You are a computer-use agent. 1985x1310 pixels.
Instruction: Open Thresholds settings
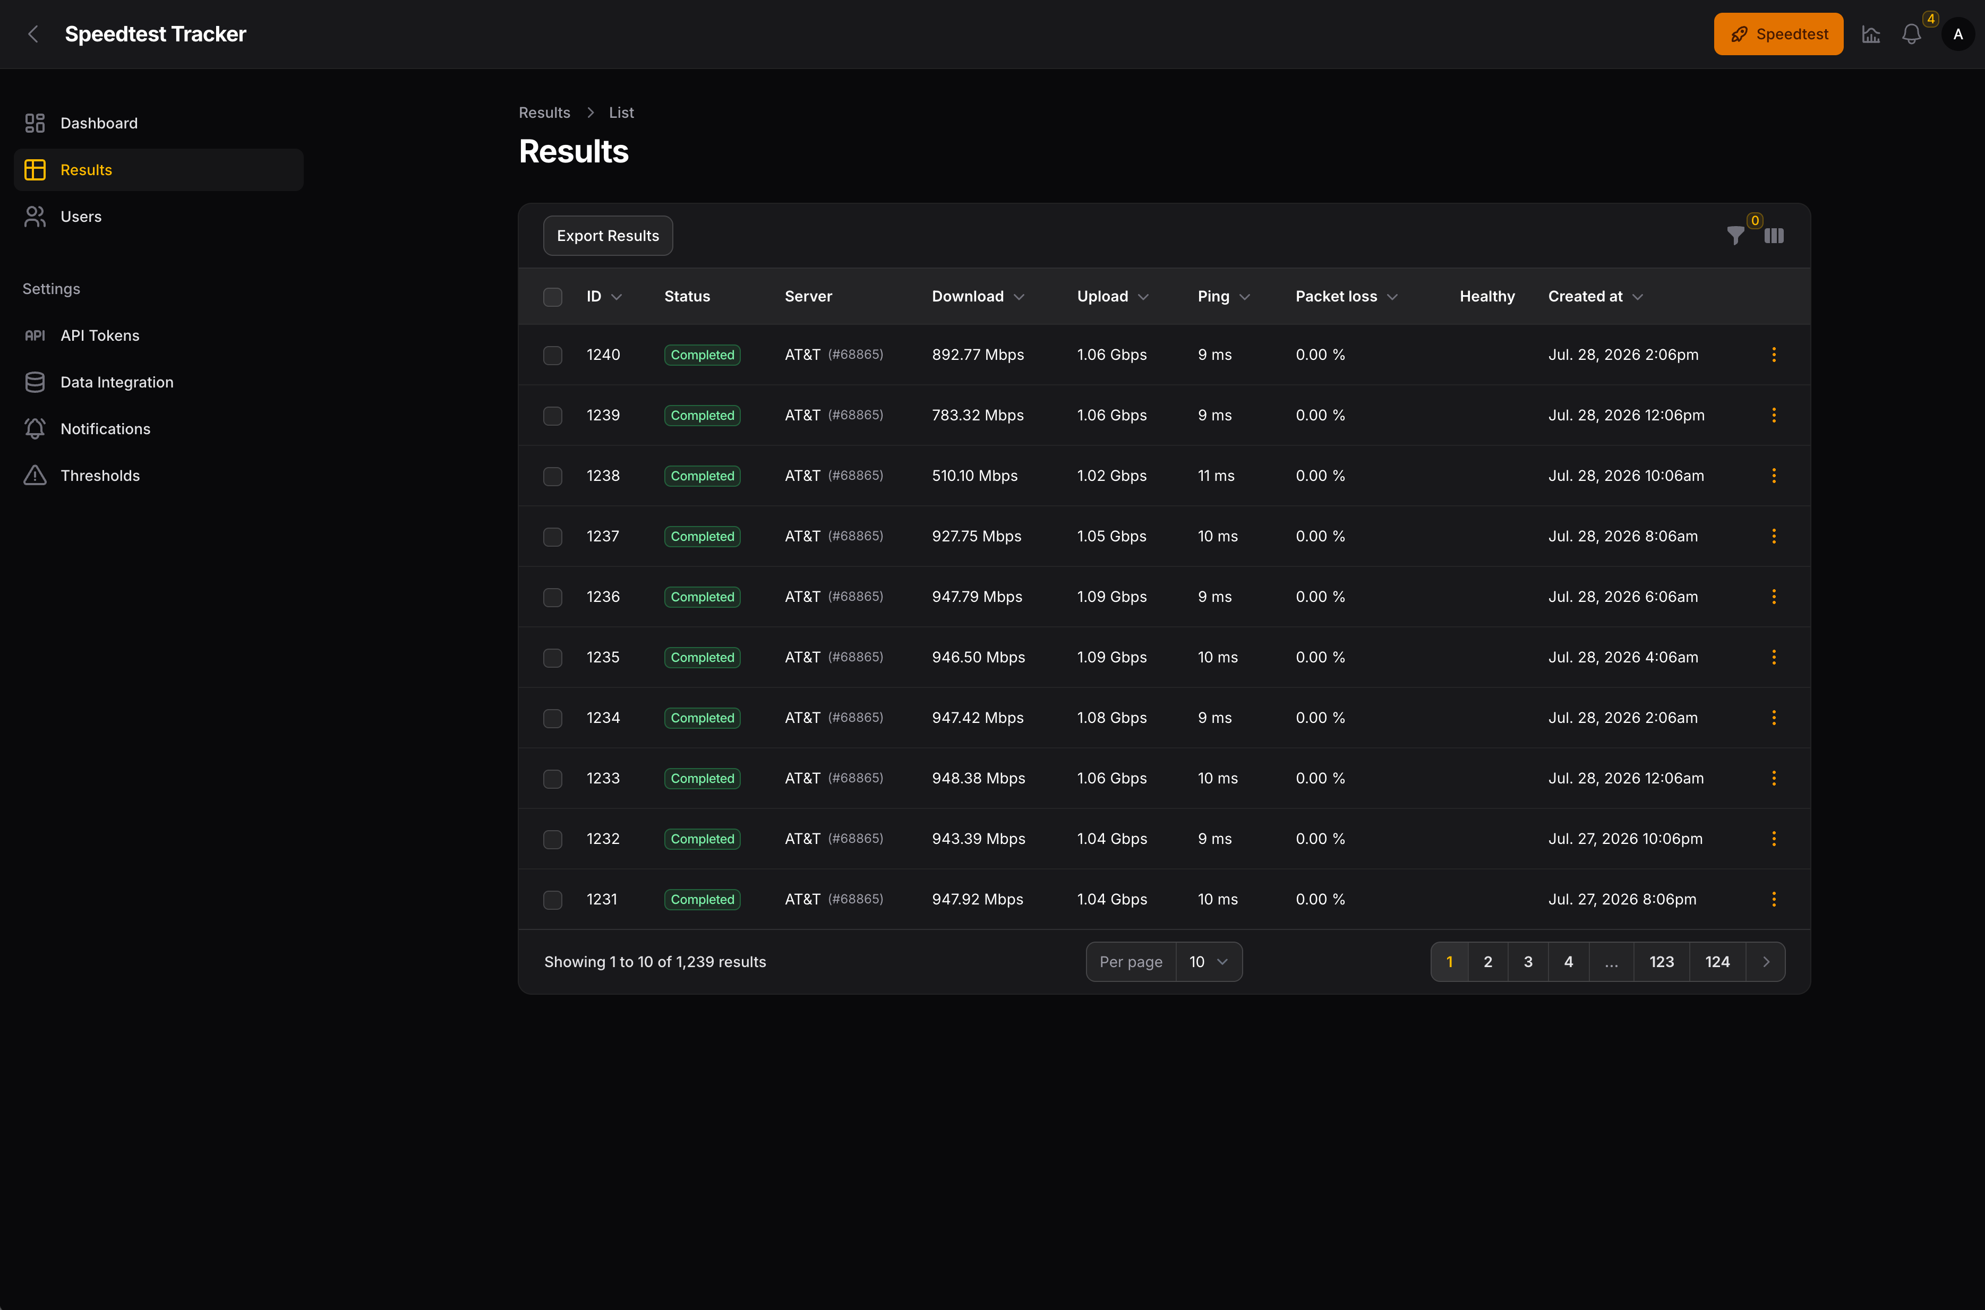(x=159, y=476)
